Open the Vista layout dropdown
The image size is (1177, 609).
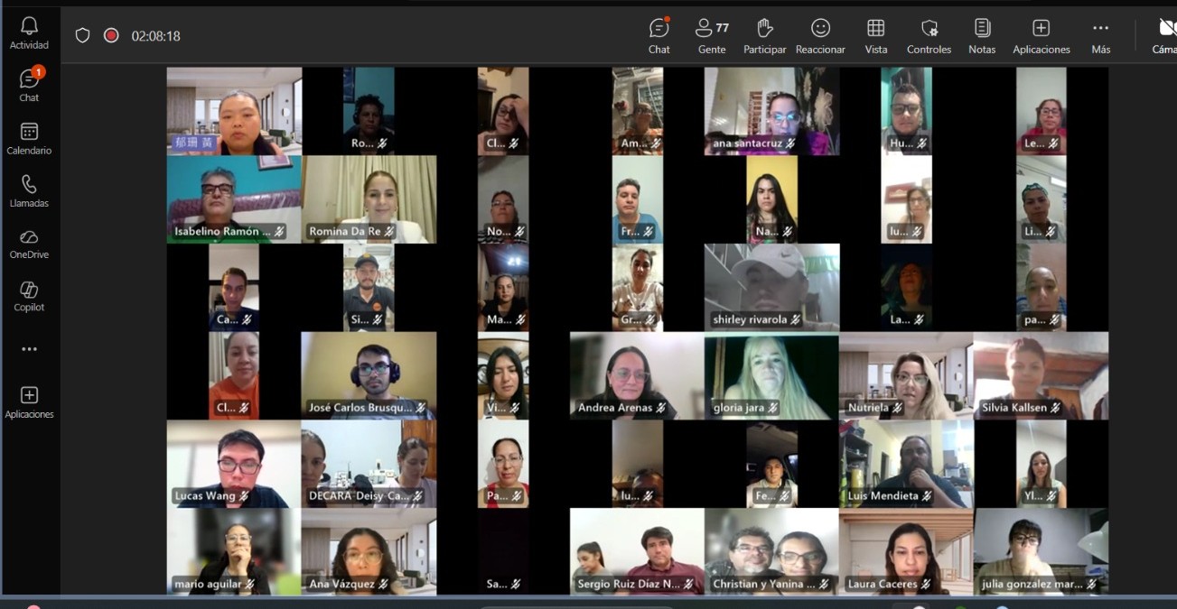pyautogui.click(x=875, y=35)
